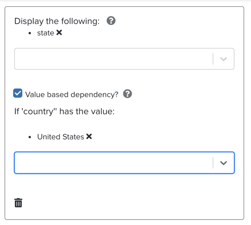Click the 'Display the following:' heading
Image resolution: width=251 pixels, height=225 pixels.
57,21
